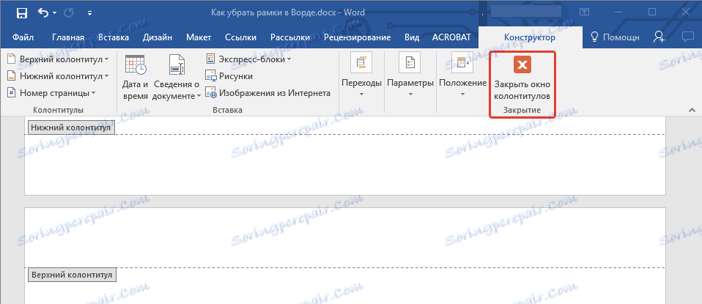Switch to the ACROBAT tab
Image resolution: width=702 pixels, height=304 pixels.
click(x=451, y=37)
